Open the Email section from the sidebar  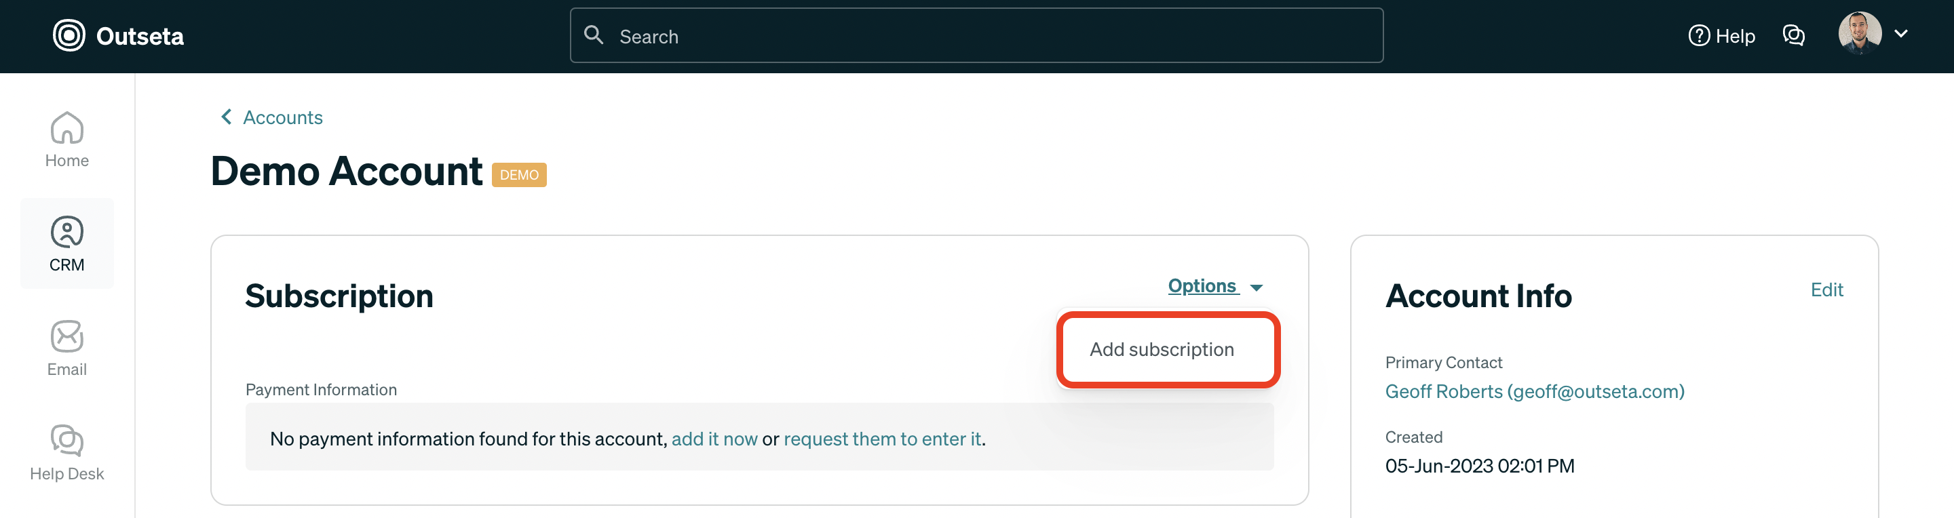click(x=66, y=347)
